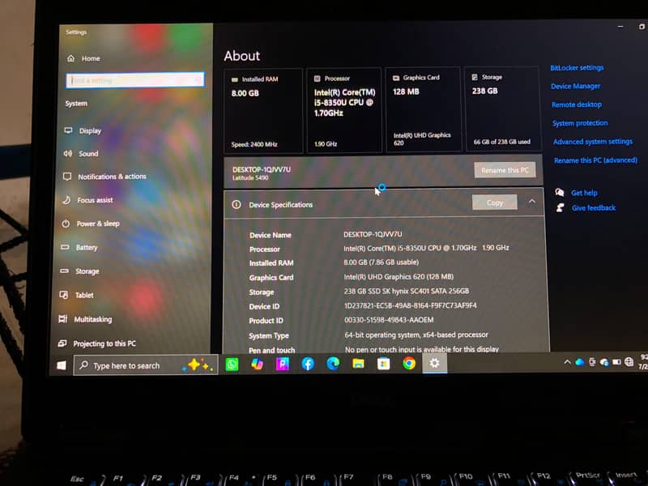Collapse the Device Specifications section chevron
The image size is (648, 486).
532,201
